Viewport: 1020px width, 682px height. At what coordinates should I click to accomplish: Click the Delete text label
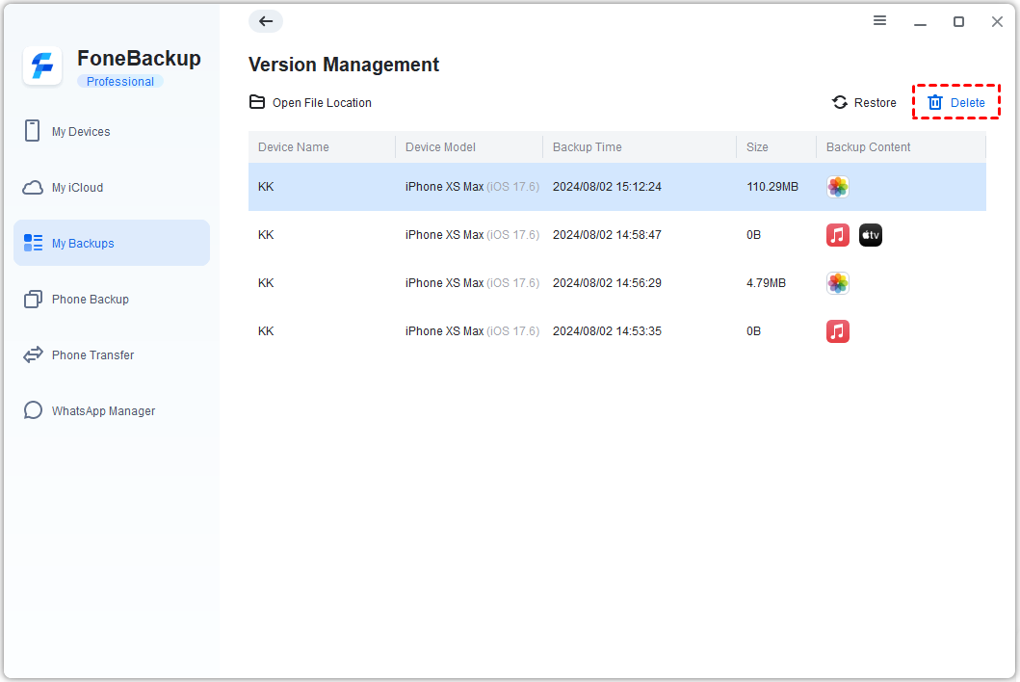coord(967,103)
